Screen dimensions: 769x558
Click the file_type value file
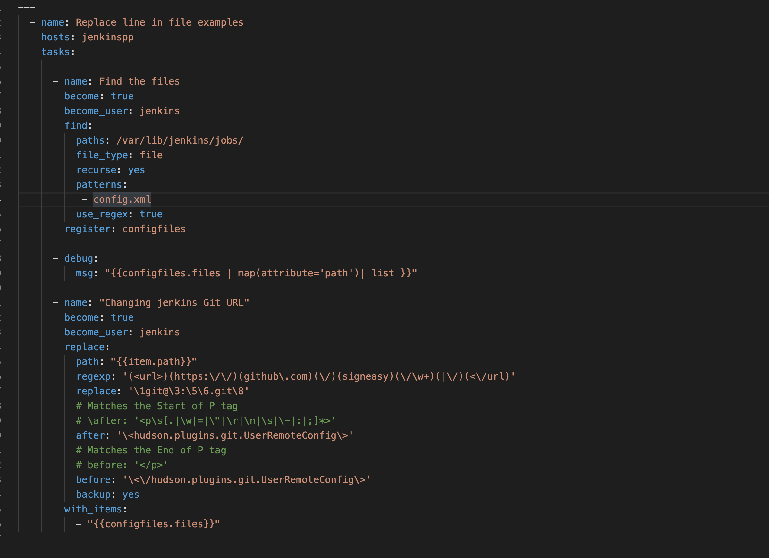[151, 155]
